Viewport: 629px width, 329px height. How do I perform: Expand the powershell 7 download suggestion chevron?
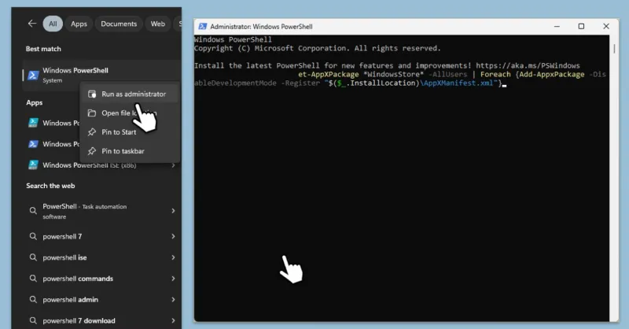tap(173, 320)
